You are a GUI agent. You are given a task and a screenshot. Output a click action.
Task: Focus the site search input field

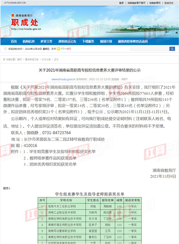(150, 49)
